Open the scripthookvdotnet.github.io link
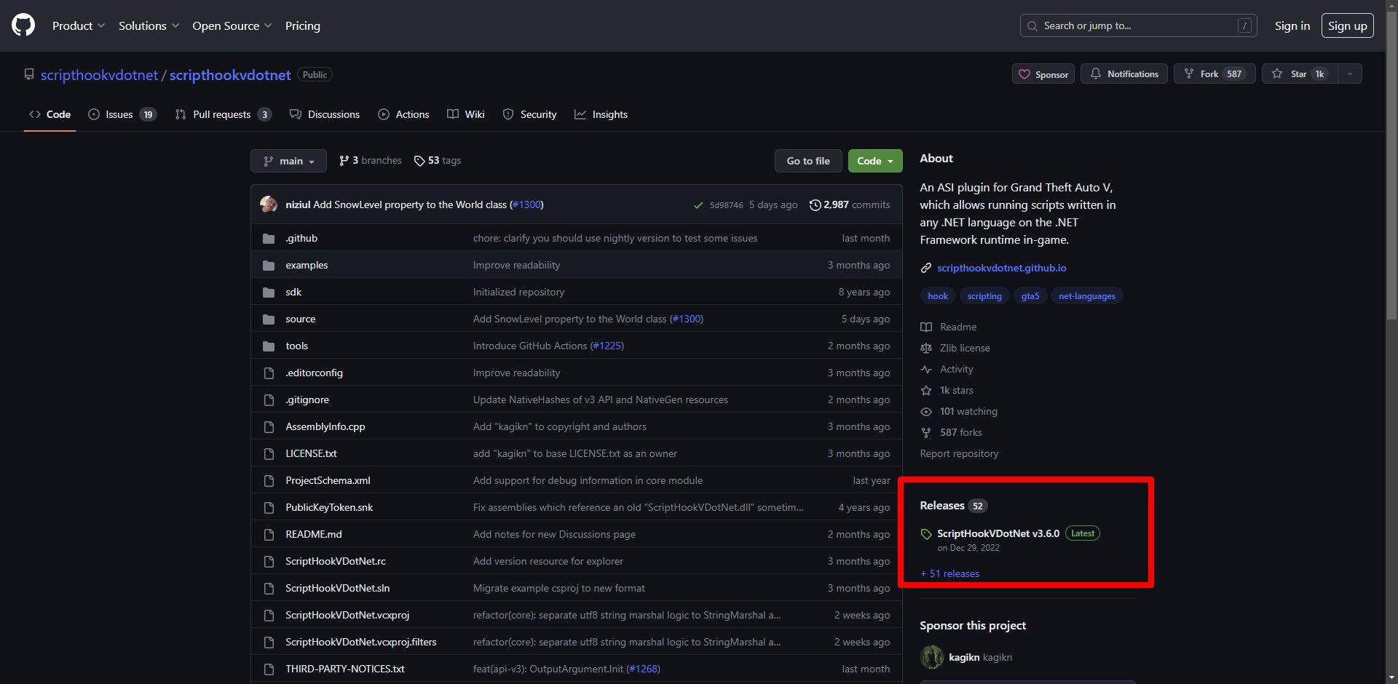The image size is (1398, 684). tap(1001, 268)
